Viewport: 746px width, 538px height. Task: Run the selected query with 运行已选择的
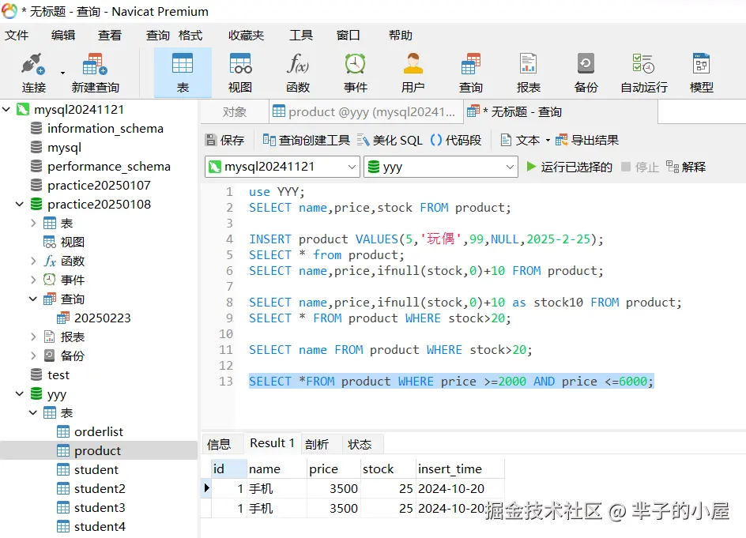[x=569, y=167]
